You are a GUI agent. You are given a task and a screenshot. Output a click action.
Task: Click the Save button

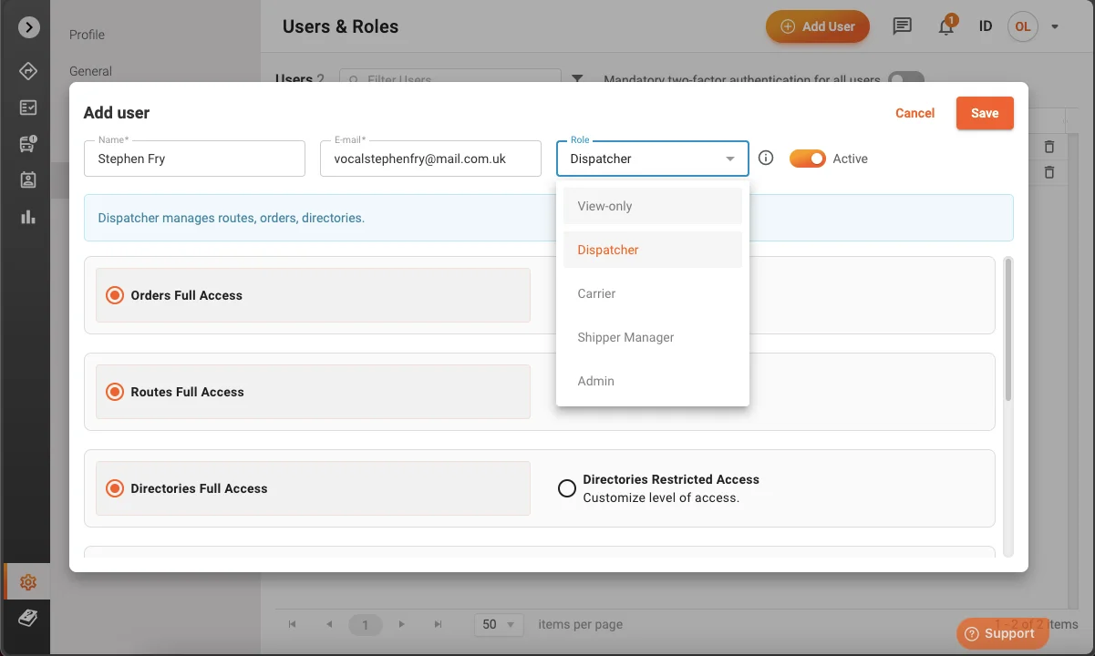click(x=985, y=113)
